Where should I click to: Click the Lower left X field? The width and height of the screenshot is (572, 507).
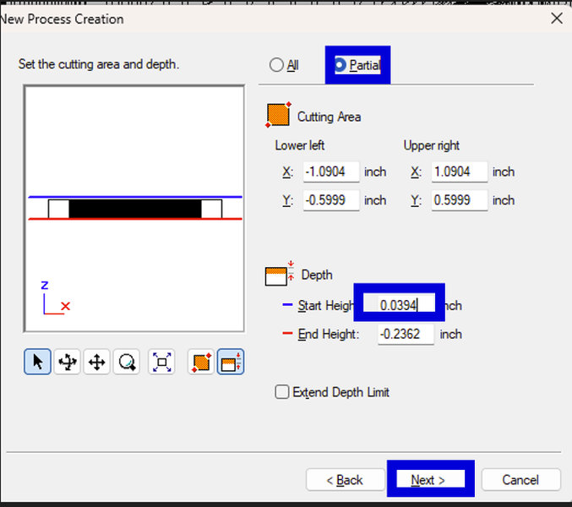click(x=331, y=172)
